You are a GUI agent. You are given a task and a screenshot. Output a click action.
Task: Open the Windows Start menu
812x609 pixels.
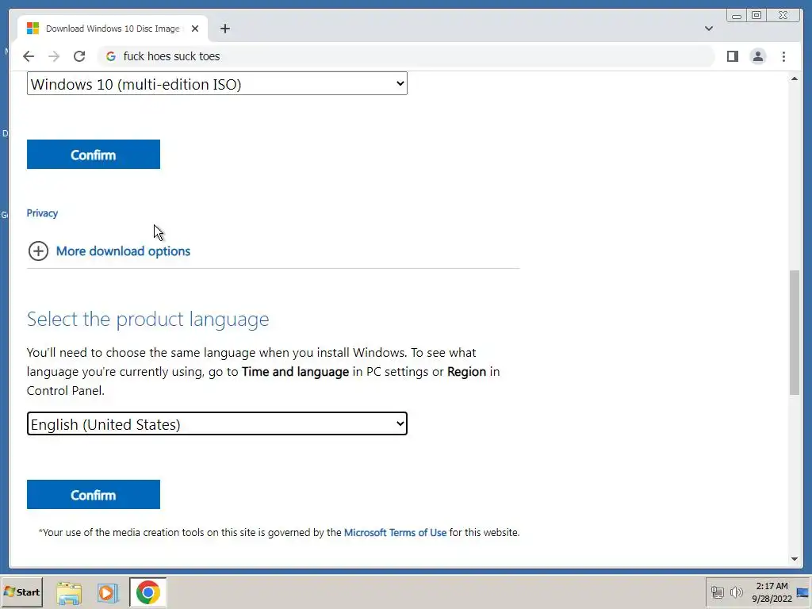pyautogui.click(x=21, y=592)
